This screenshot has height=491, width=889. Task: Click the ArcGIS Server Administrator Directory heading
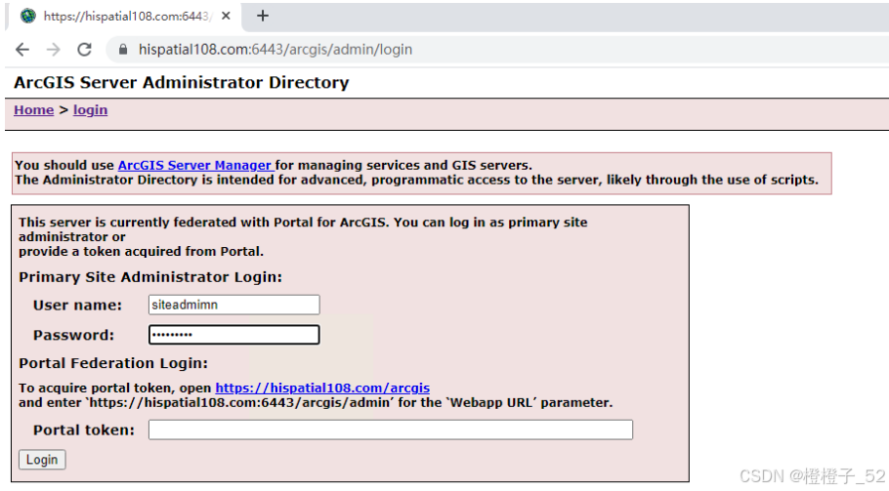pyautogui.click(x=182, y=83)
